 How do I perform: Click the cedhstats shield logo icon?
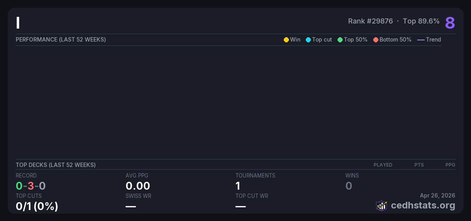coord(381,205)
